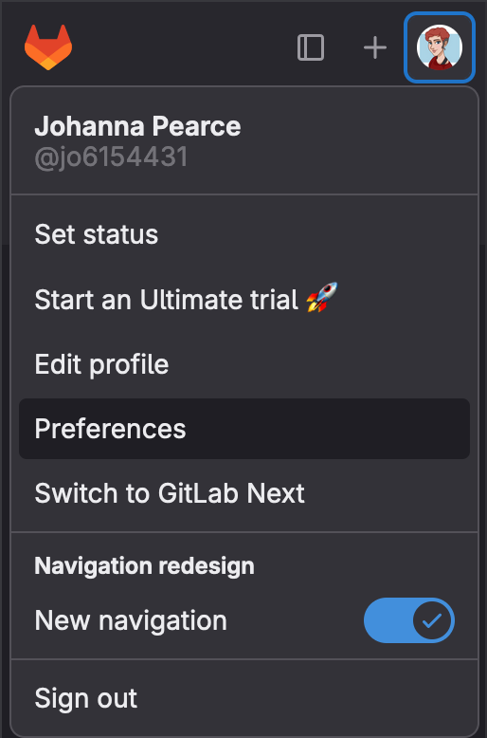
Task: Click the Navigation redesign section heading
Action: point(144,565)
